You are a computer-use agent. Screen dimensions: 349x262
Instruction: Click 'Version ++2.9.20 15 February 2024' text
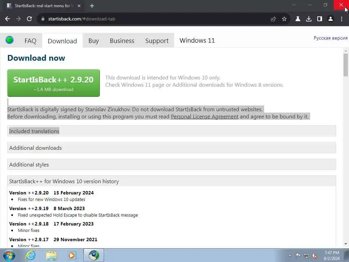pyautogui.click(x=51, y=193)
